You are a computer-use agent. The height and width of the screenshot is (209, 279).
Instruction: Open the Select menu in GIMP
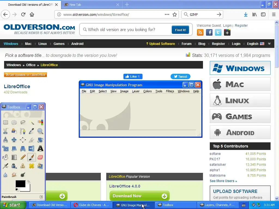coord(103,91)
